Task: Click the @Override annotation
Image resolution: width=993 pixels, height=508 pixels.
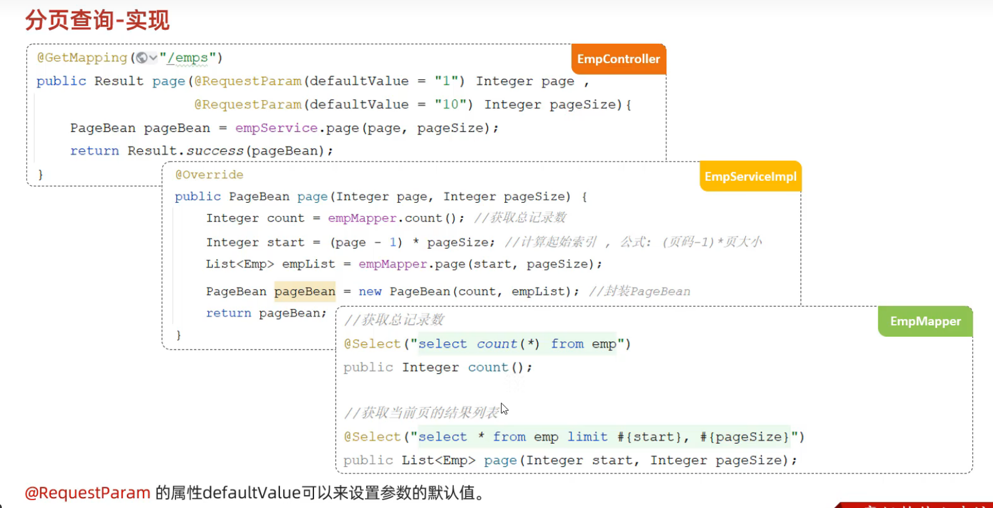Action: tap(209, 175)
